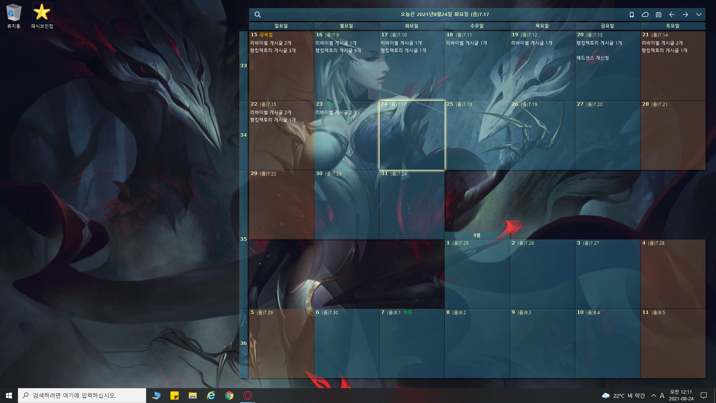
Task: Select the September 7 백로 cell
Action: pyautogui.click(x=412, y=343)
